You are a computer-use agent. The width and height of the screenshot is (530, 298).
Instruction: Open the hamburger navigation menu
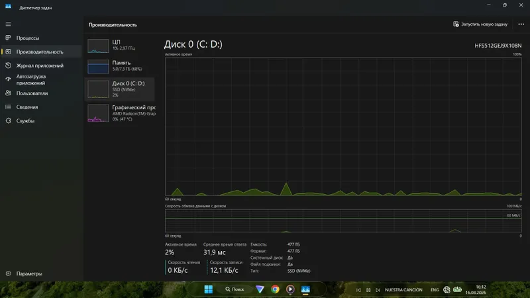(8, 24)
